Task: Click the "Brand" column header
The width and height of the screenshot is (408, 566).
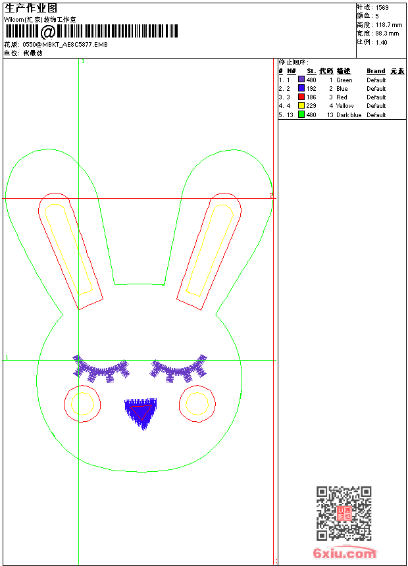Action: click(376, 71)
